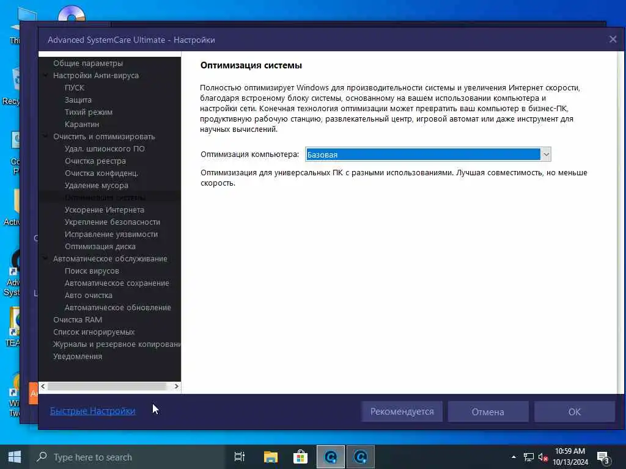626x469 pixels.
Task: Open Ускорение Интернета settings
Action: (104, 210)
